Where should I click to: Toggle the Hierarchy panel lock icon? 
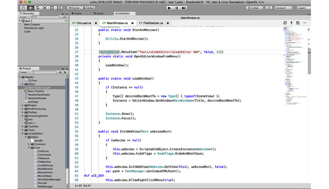click(x=63, y=14)
